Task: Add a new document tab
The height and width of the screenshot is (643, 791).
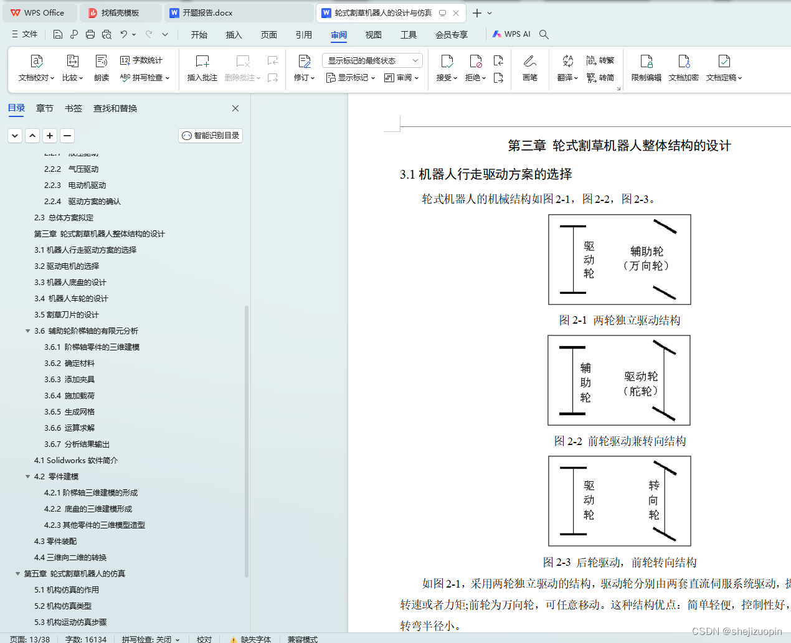Action: 476,12
